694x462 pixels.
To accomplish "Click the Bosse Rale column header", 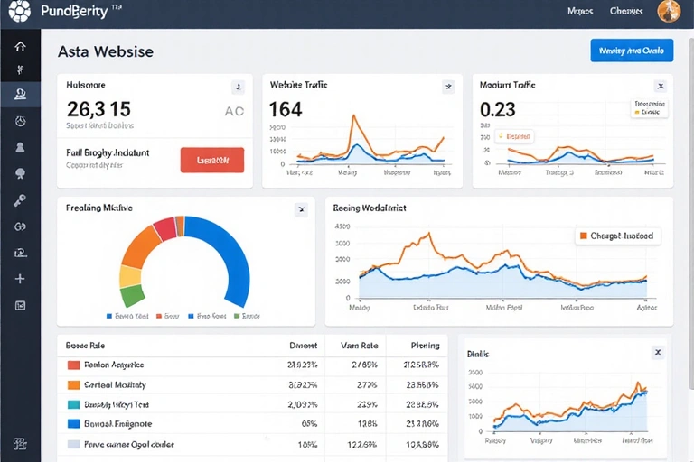I will [x=85, y=346].
